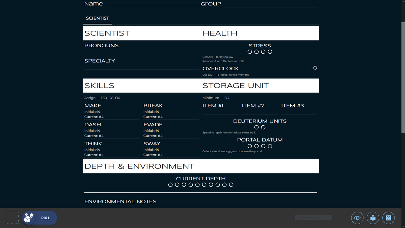Image resolution: width=405 pixels, height=228 pixels.
Task: Click the Think skill label
Action: [x=93, y=144]
